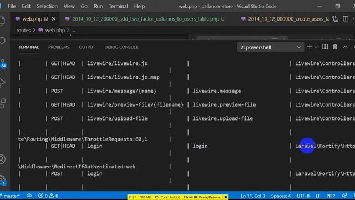Image resolution: width=355 pixels, height=200 pixels.
Task: Click PHP language mode selector
Action: 331,196
